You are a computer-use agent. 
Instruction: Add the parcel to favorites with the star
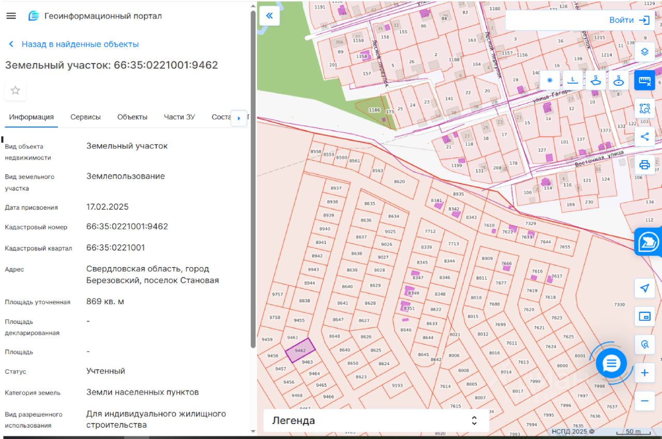pyautogui.click(x=16, y=90)
